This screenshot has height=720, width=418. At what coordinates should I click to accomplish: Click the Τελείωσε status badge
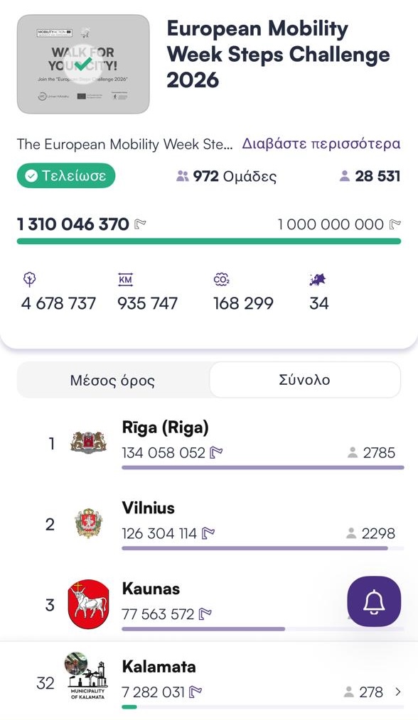[66, 175]
